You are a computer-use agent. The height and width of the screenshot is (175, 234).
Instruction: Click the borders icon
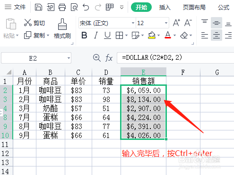(x=119, y=35)
